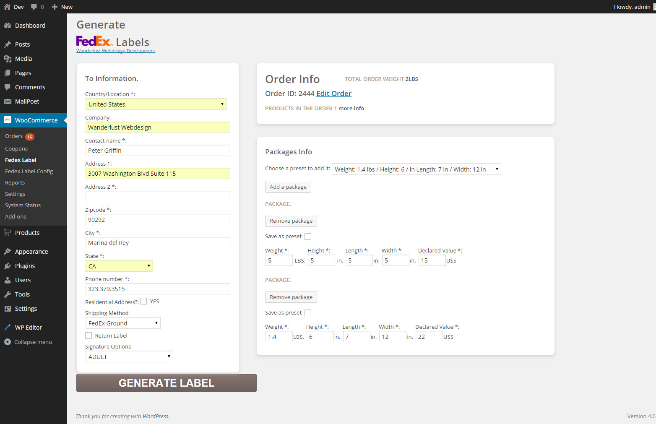Check Save as preset for first package
Screen dimensions: 656x424
(308, 237)
